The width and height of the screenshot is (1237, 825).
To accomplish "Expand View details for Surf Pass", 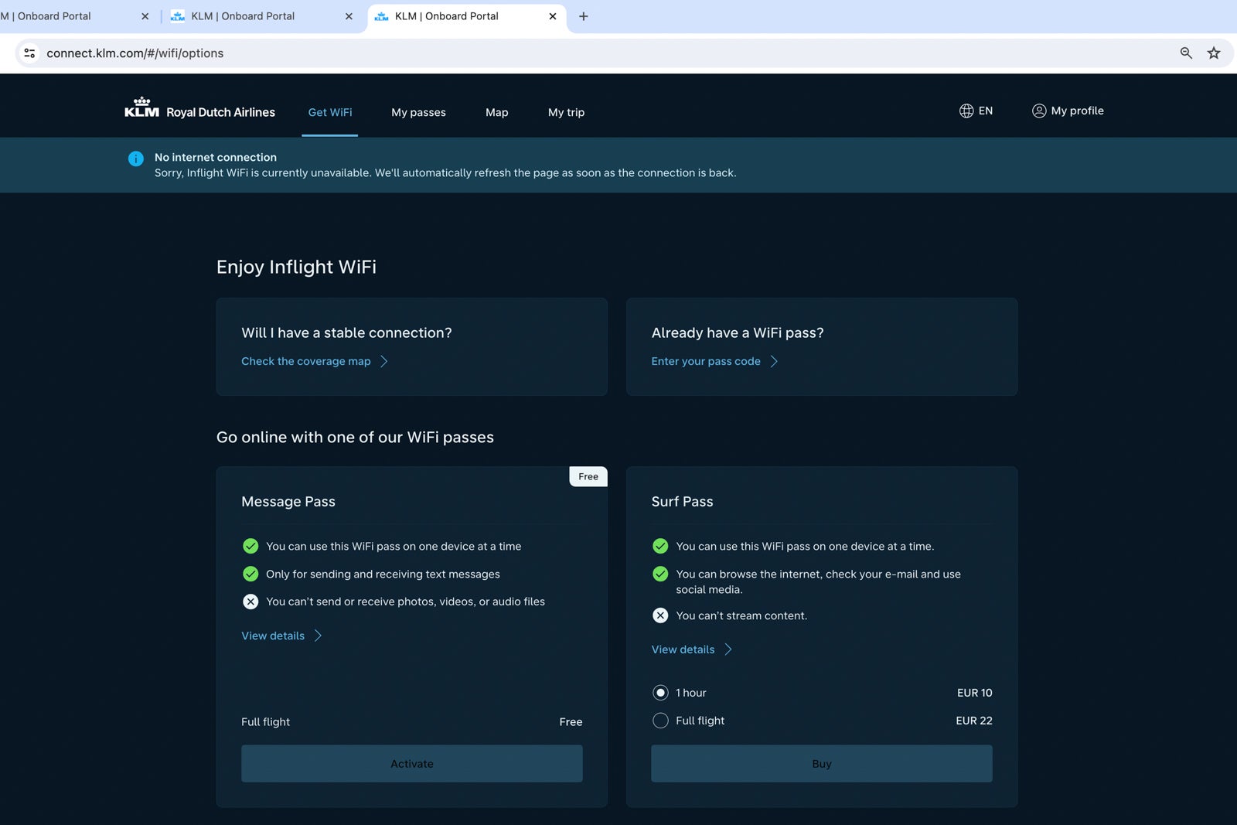I will coord(683,649).
